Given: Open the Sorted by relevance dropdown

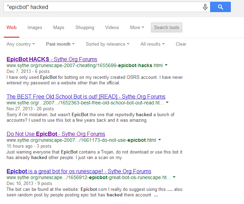Looking at the screenshot, I should point(108,44).
